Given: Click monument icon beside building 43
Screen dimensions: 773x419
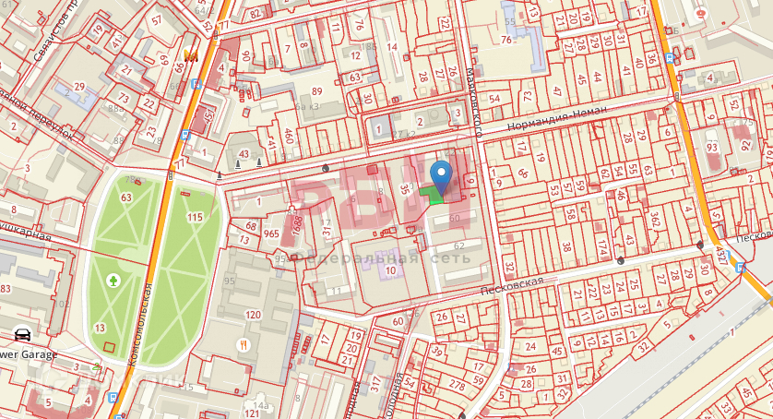Looking at the screenshot, I should (239, 164).
